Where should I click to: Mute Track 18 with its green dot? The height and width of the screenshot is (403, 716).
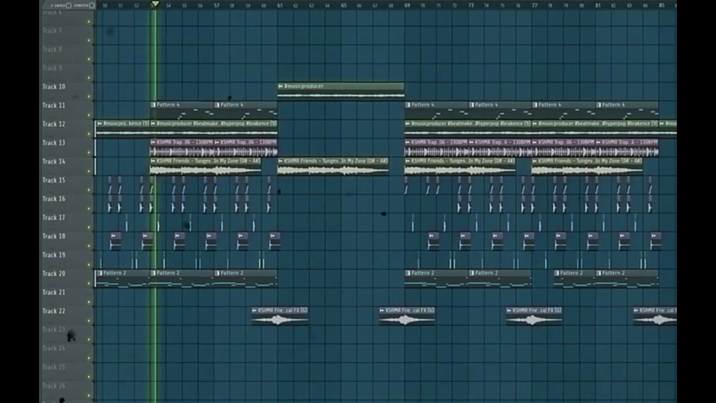tap(88, 246)
